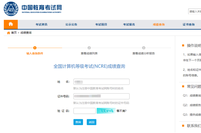
Task: Focus the 姓名 input field
Action: click(101, 82)
